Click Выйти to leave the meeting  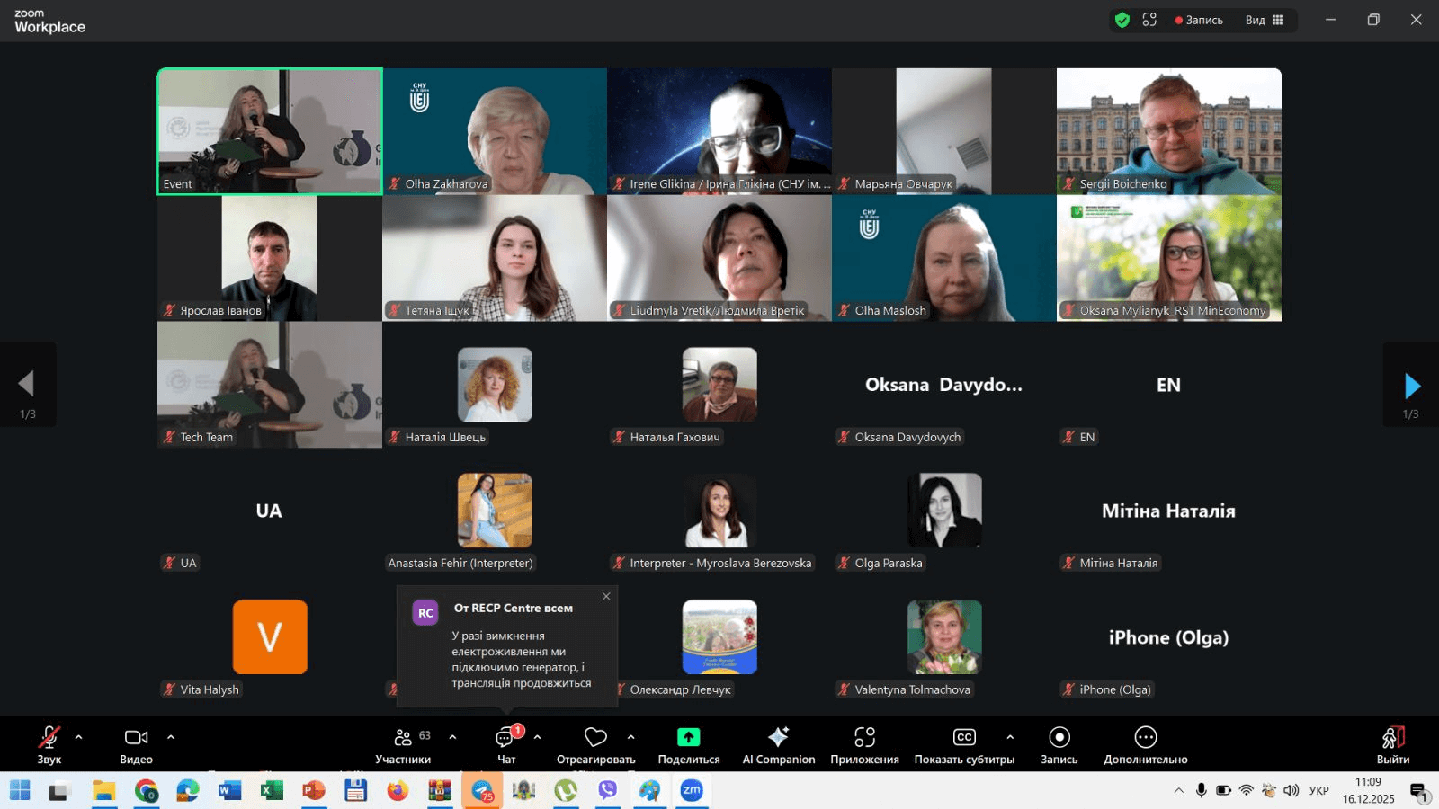pos(1392,745)
